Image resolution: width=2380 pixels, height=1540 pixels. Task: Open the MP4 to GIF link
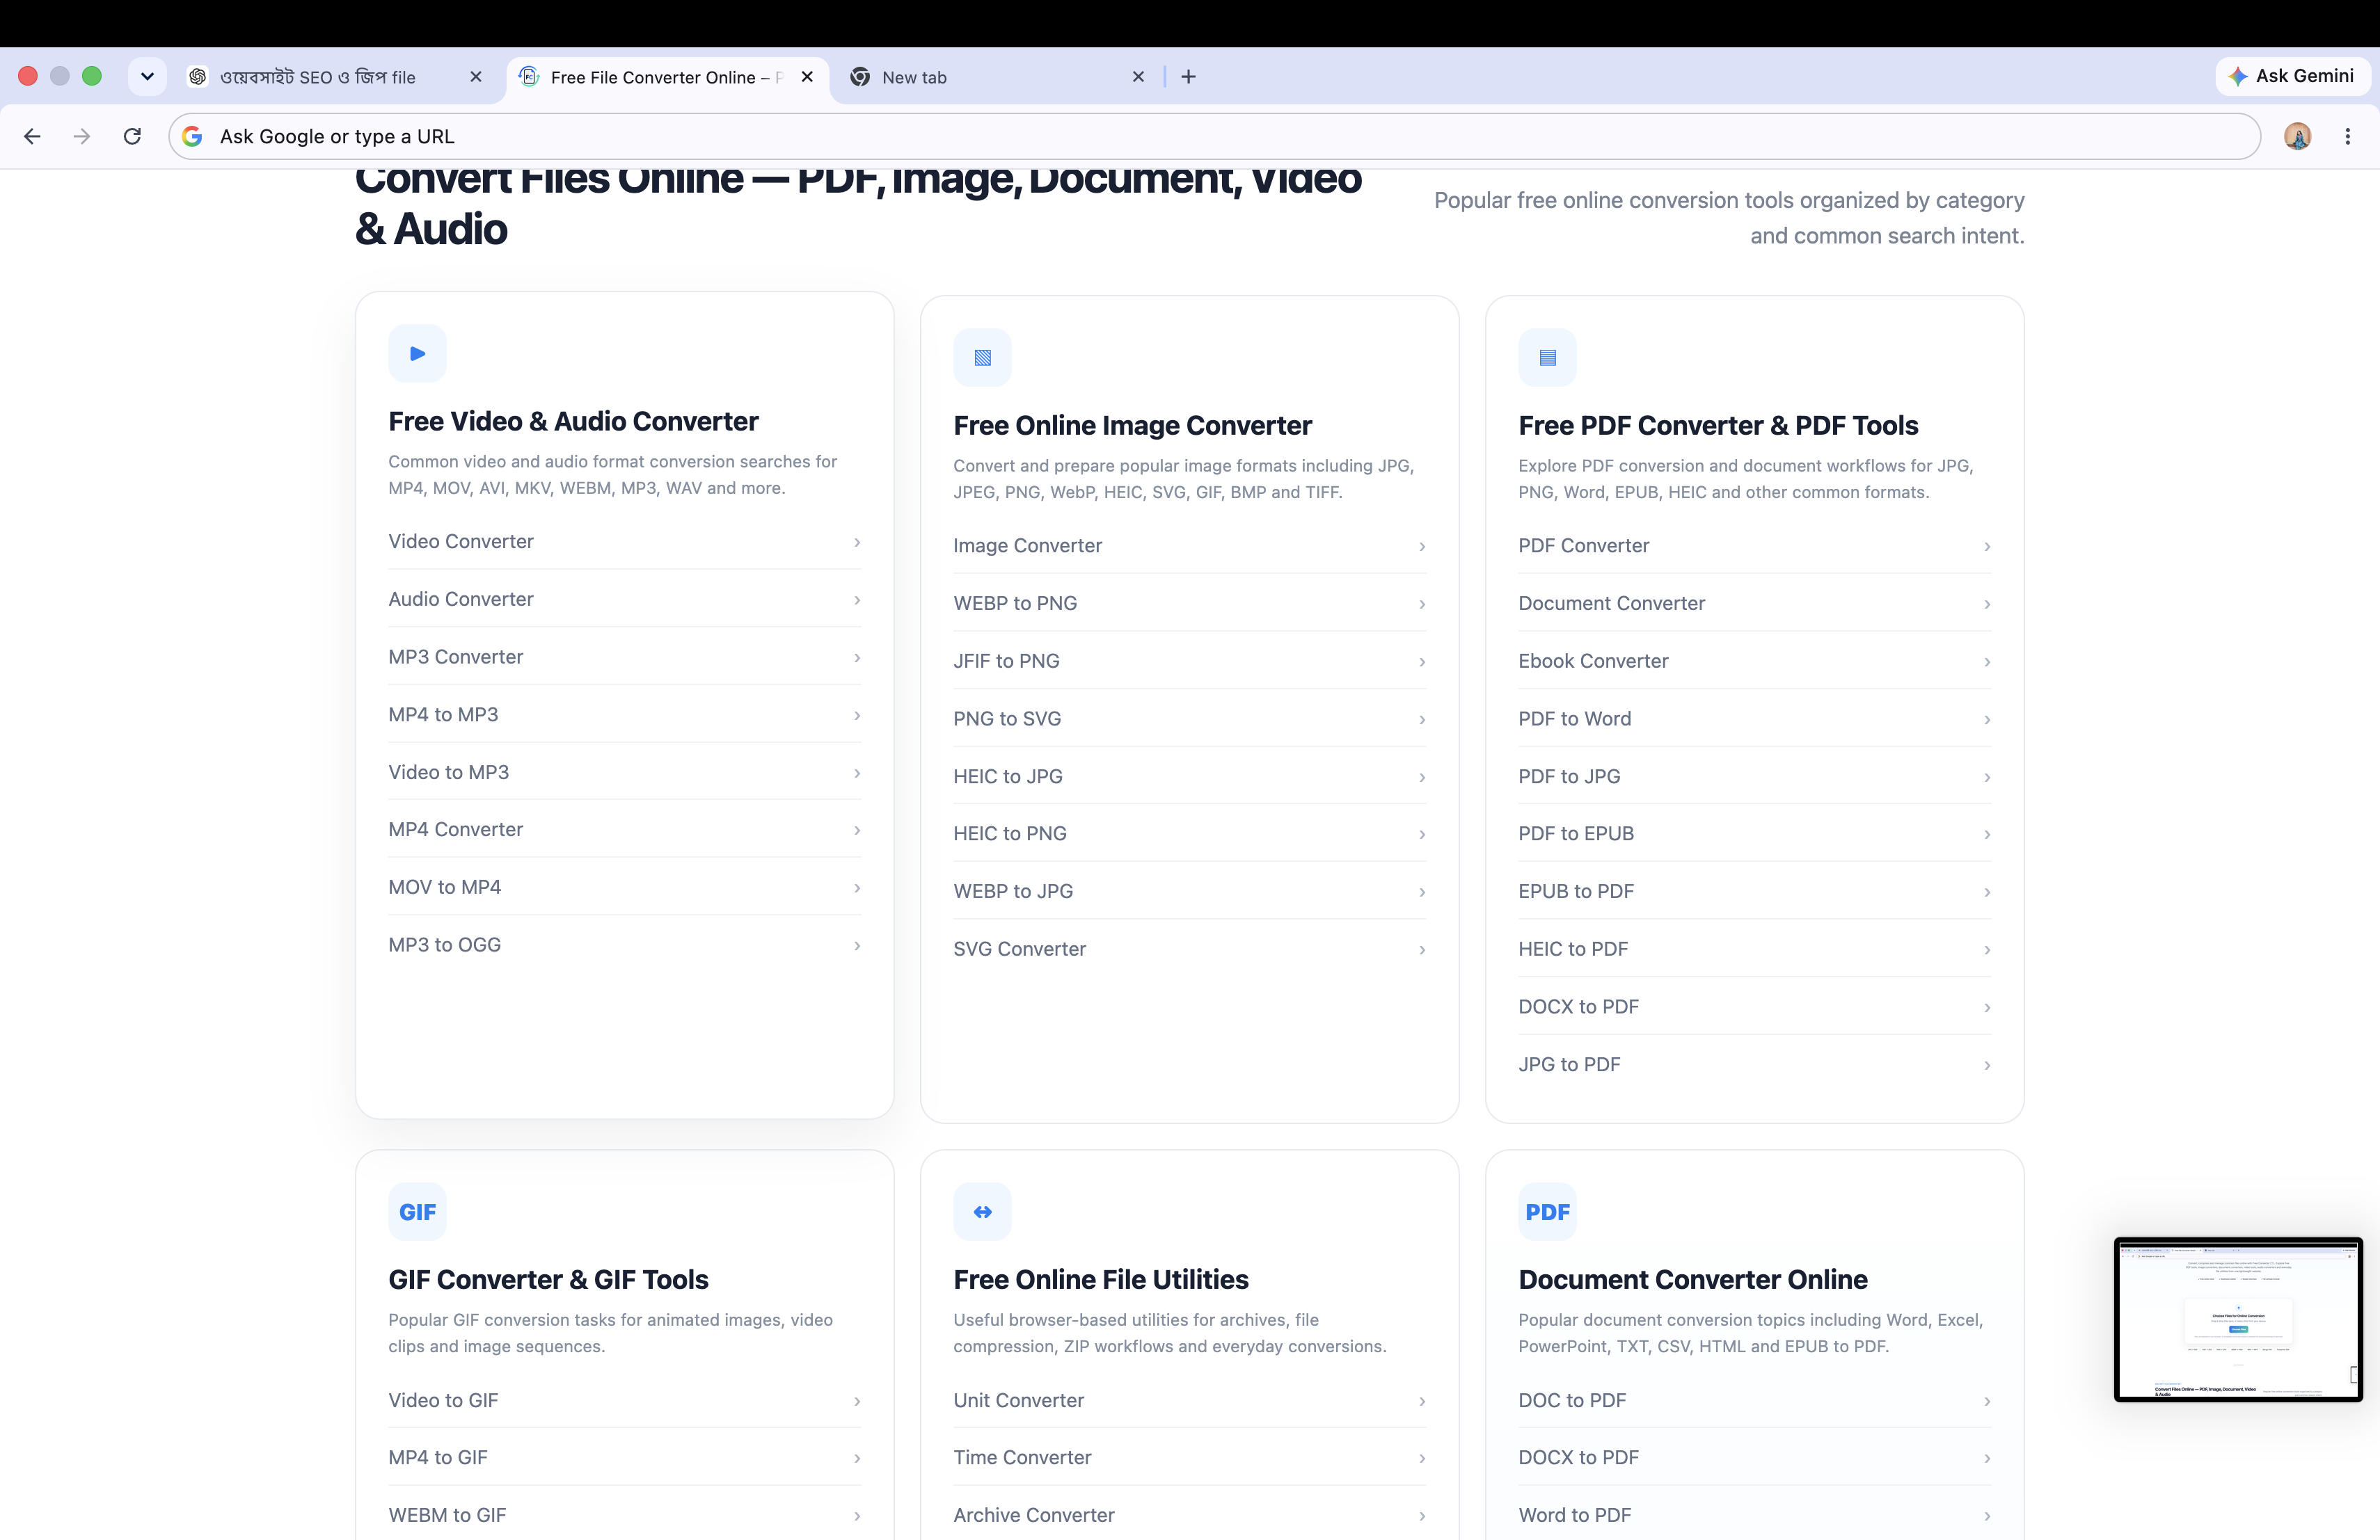[x=624, y=1458]
